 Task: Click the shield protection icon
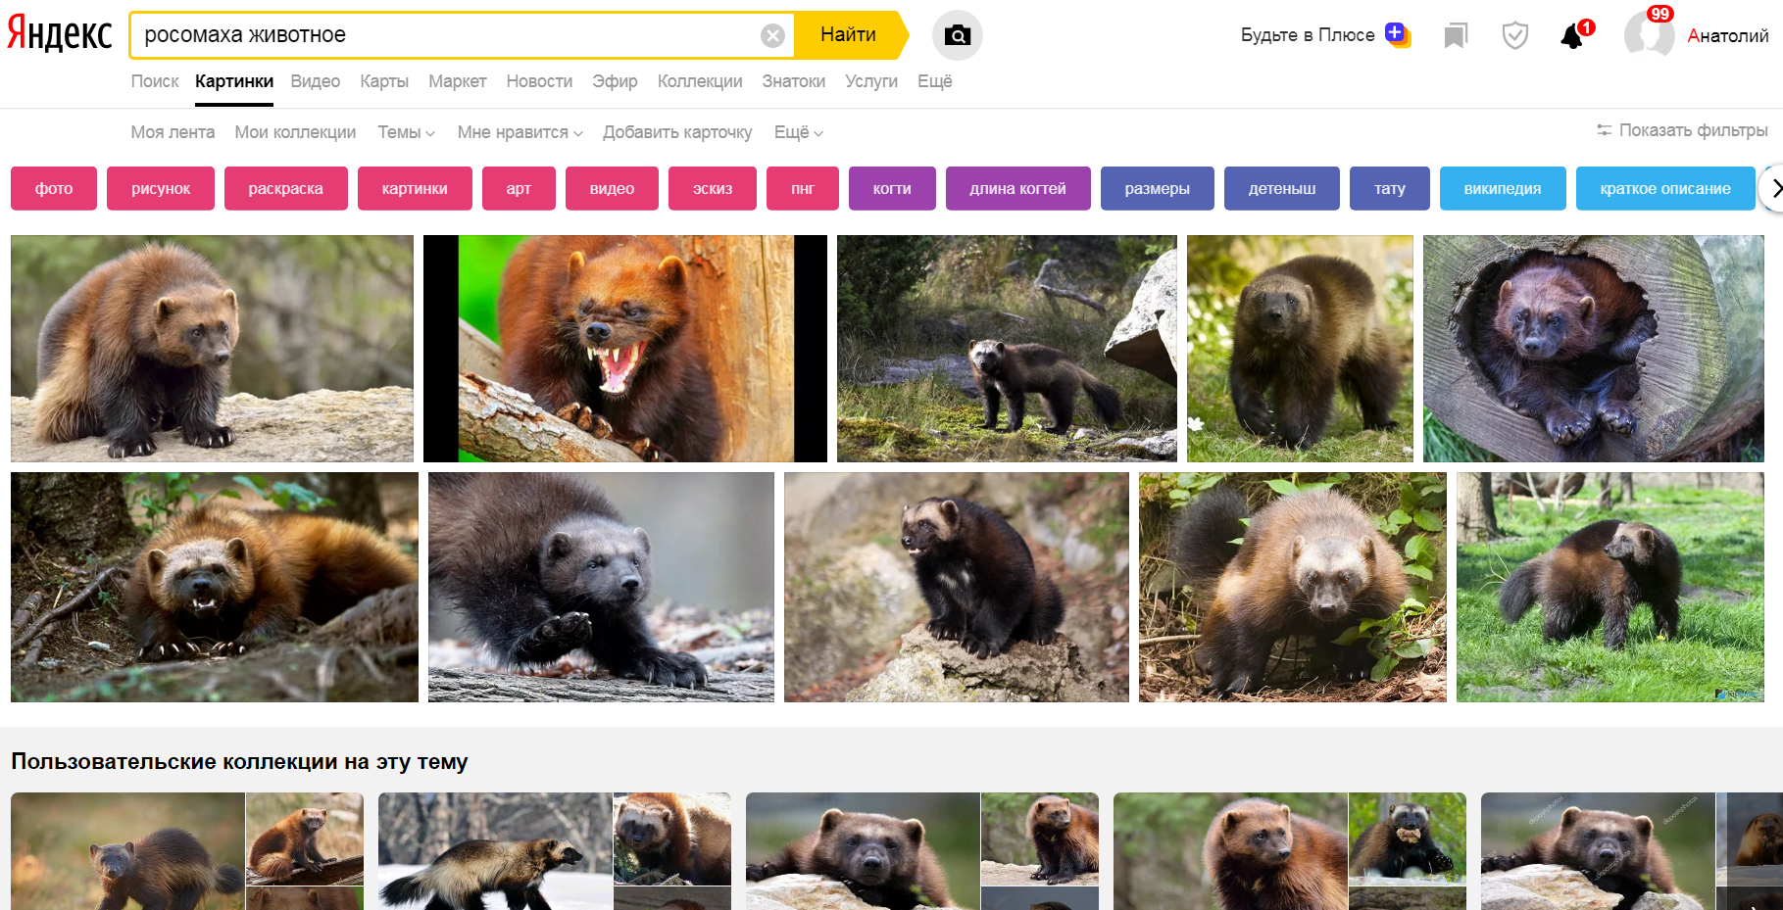(1514, 36)
